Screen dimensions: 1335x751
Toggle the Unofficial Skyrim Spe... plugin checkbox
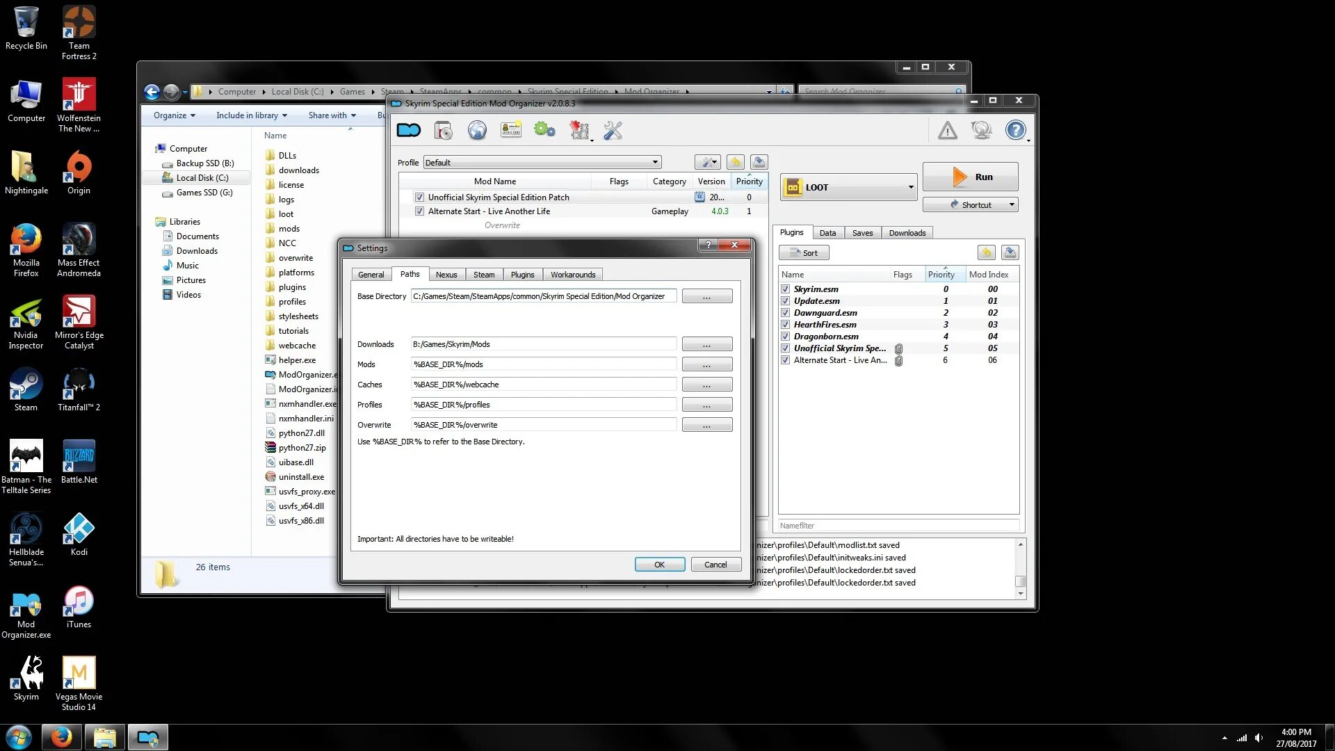(x=785, y=348)
